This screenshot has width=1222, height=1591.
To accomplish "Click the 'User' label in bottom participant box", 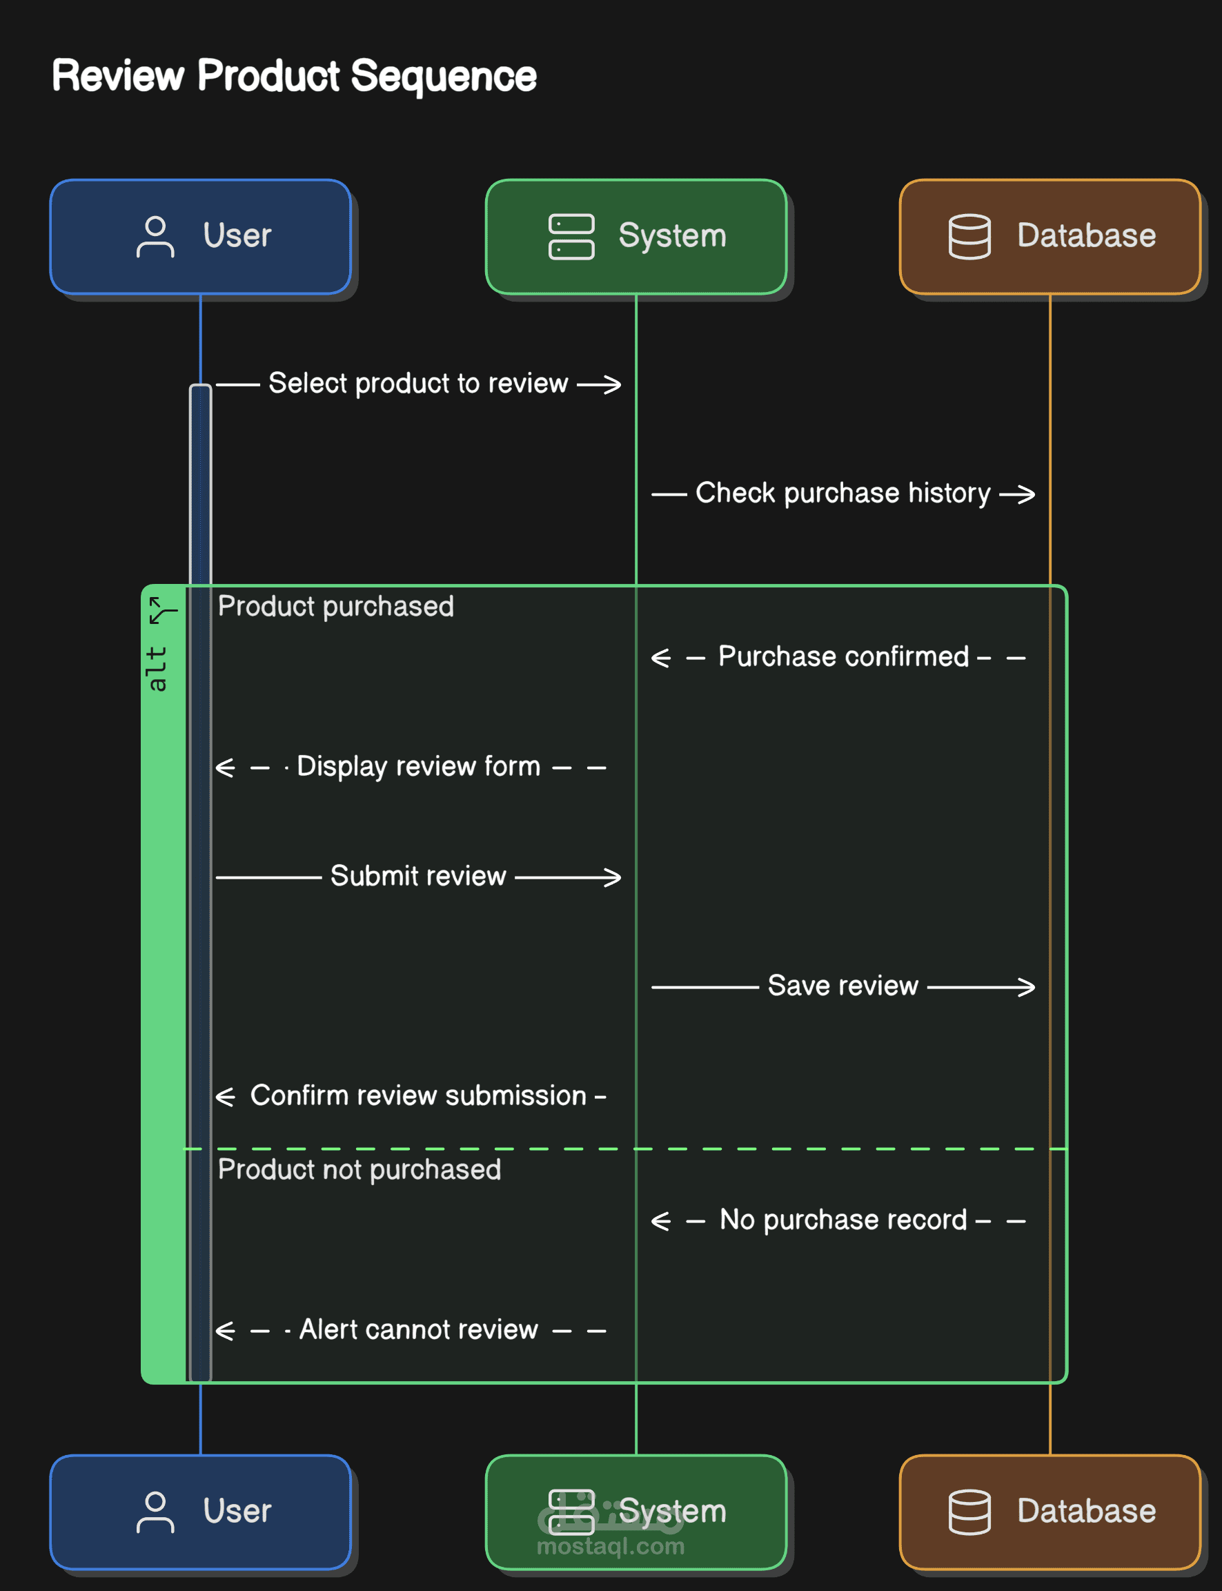I will pyautogui.click(x=237, y=1512).
